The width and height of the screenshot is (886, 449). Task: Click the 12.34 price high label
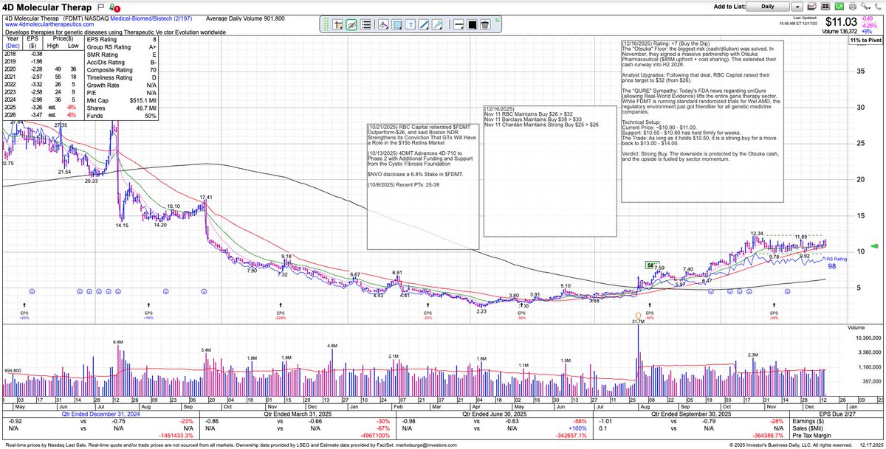756,233
